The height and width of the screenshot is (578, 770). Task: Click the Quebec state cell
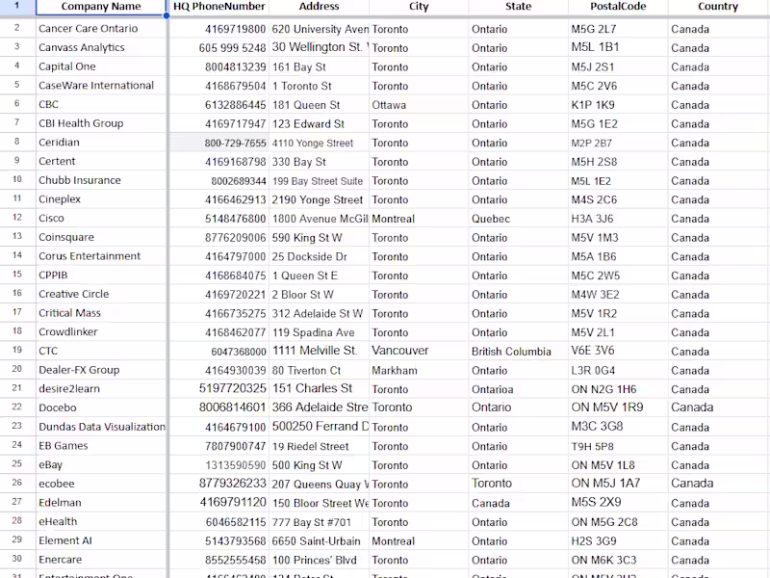tap(519, 219)
